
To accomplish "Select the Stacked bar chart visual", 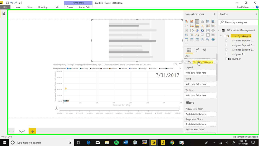I will [187, 21].
